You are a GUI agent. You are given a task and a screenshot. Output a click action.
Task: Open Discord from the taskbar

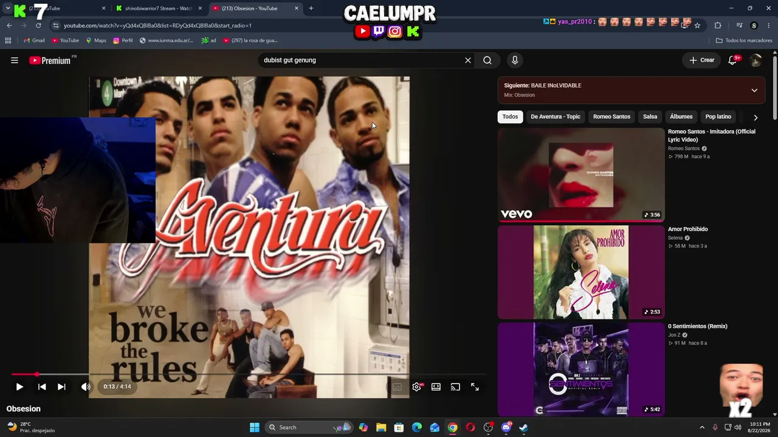[x=506, y=427]
